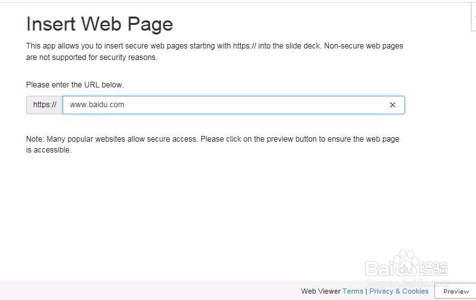476x300 pixels.
Task: Click the 'Please enter the URL below' label
Action: click(75, 85)
